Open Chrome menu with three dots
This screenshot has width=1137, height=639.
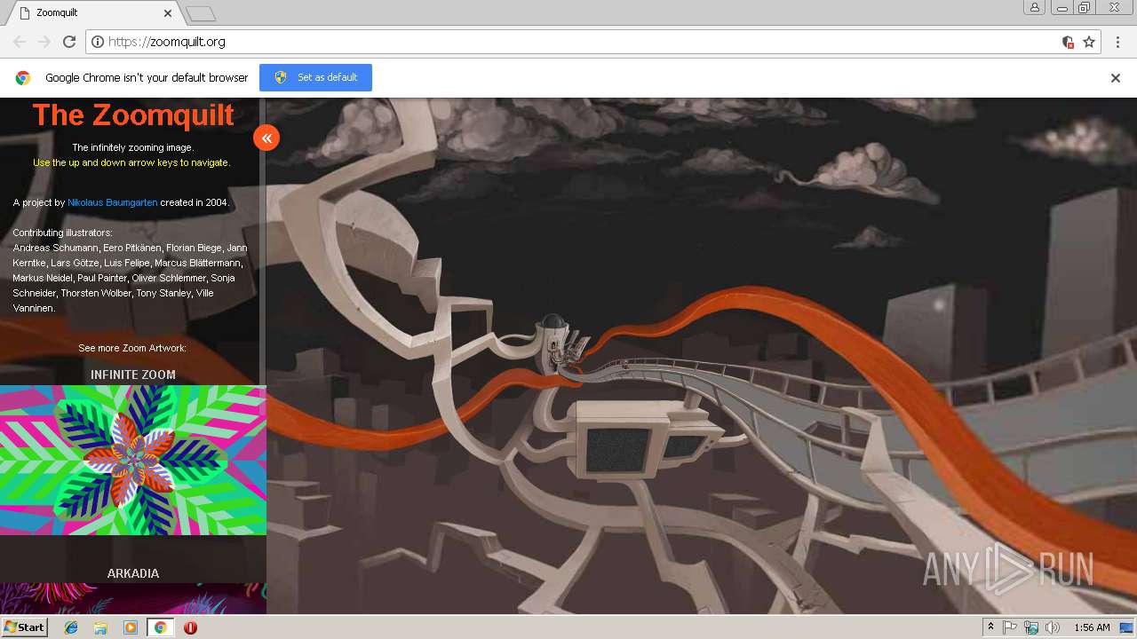[1117, 42]
